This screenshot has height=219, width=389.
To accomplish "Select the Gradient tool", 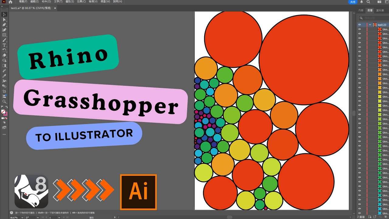I will 4,66.
